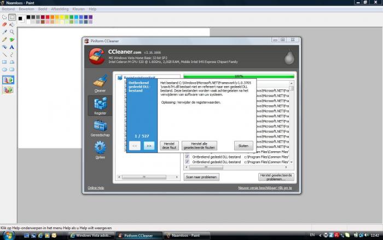Open the Bewerken menu in Paint
383x240 pixels.
click(x=26, y=9)
